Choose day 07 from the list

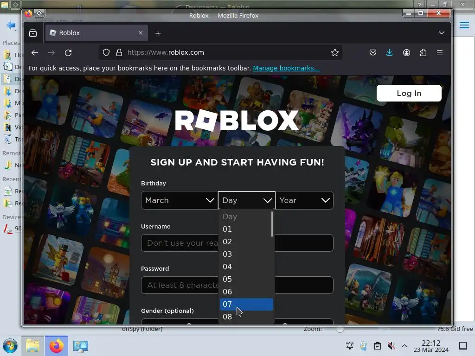coord(247,304)
